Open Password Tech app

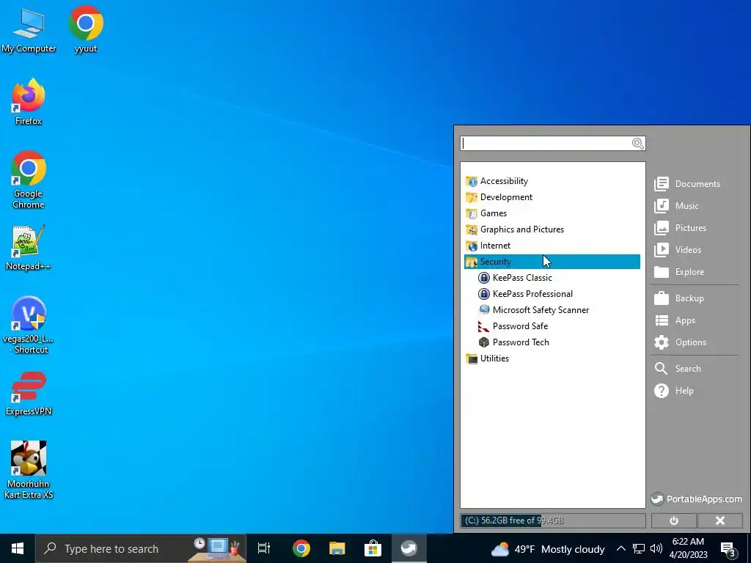514,342
